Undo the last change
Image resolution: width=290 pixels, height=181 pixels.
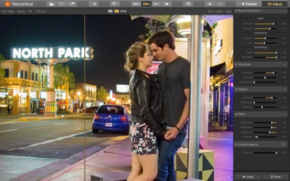[210, 4]
